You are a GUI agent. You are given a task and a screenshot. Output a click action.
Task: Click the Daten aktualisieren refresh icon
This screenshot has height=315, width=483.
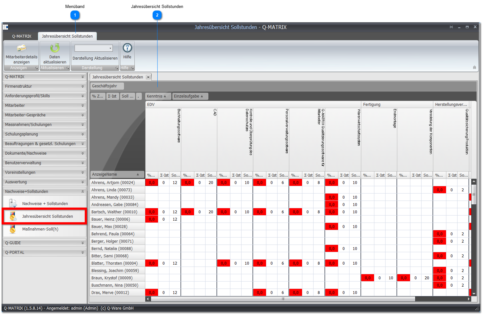coord(55,48)
